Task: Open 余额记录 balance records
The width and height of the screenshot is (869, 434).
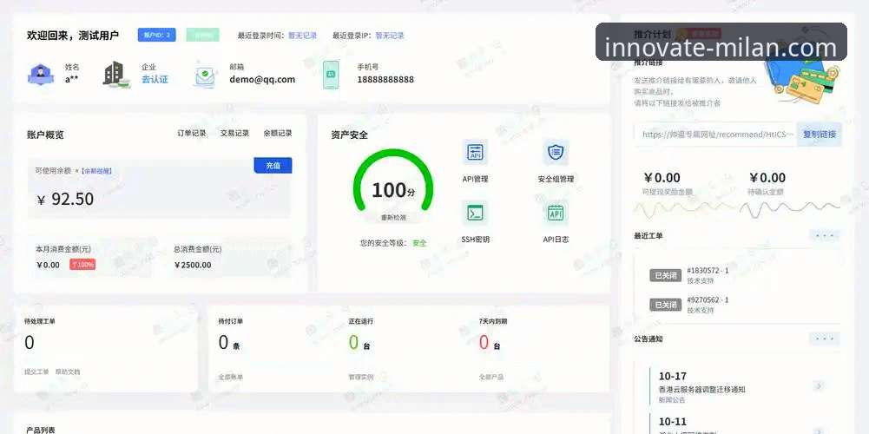Action: click(x=278, y=133)
